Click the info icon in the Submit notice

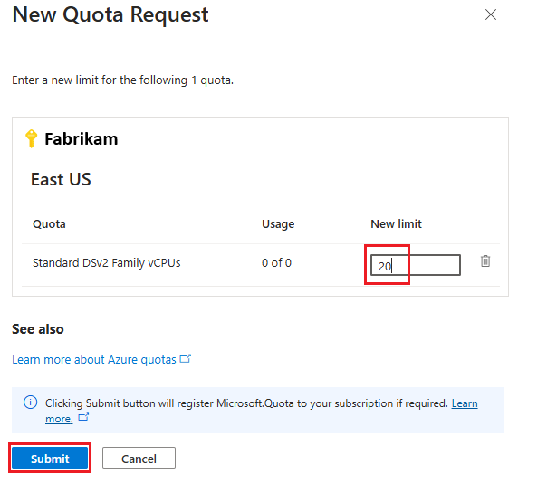[x=31, y=403]
